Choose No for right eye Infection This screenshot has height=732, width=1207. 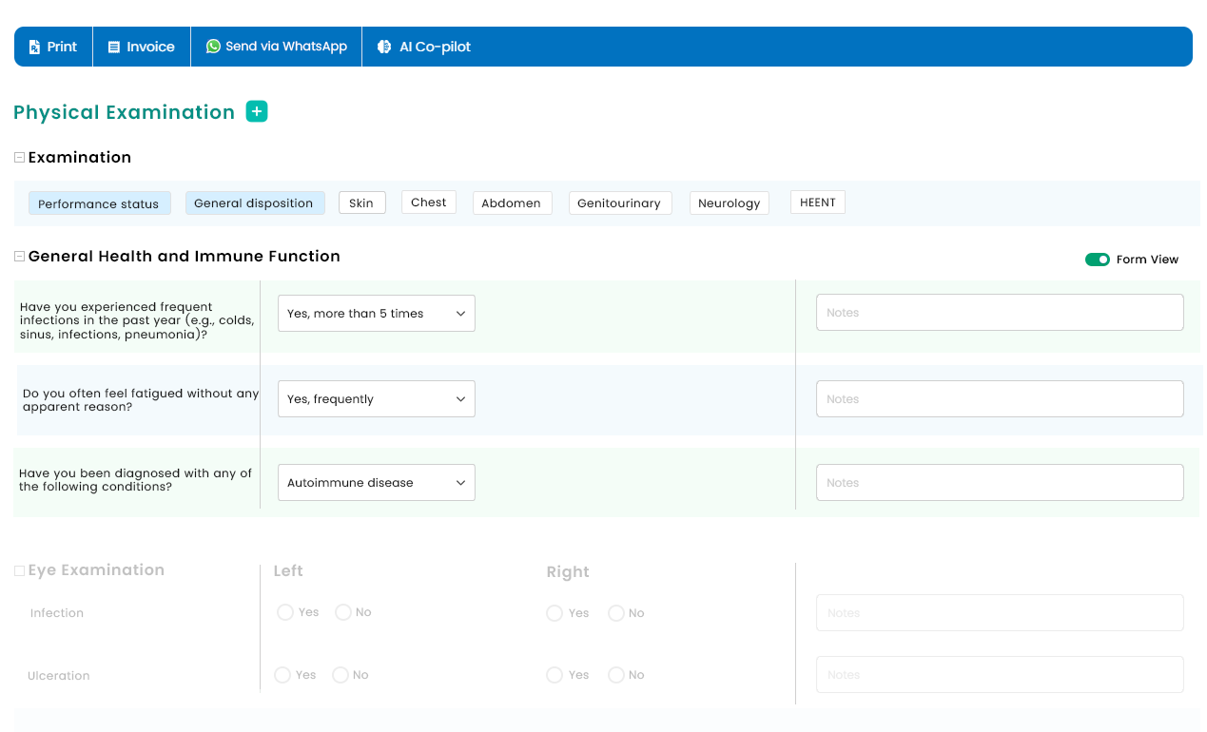coord(616,613)
